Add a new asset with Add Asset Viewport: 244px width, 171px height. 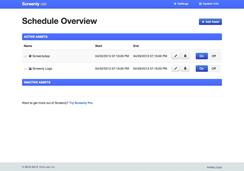tap(210, 22)
